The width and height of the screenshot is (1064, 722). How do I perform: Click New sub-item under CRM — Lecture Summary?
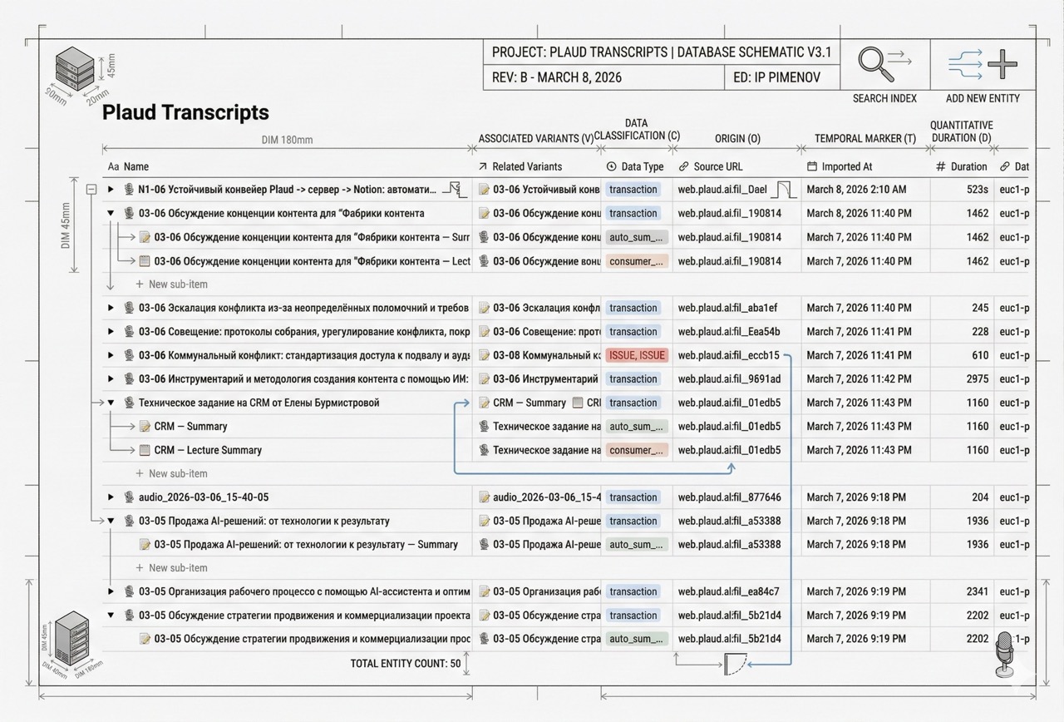pyautogui.click(x=177, y=474)
